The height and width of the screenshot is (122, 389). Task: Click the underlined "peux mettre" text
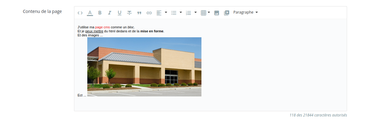click(94, 31)
